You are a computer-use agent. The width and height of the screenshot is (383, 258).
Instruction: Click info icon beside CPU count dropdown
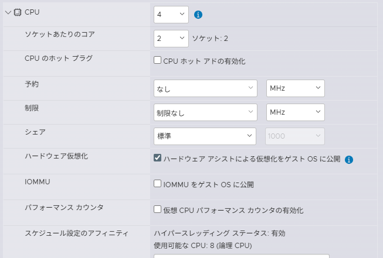pos(198,14)
